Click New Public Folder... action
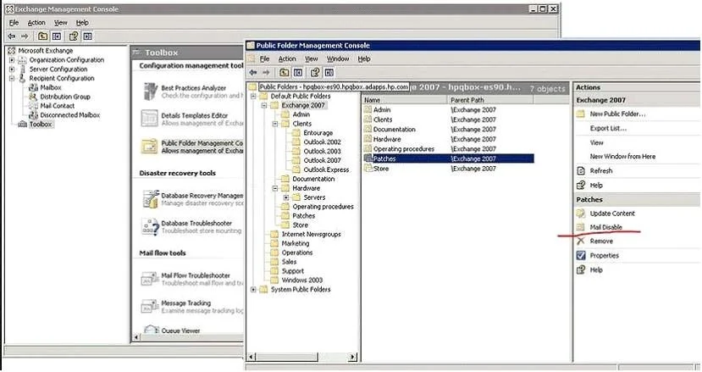Screen dimensions: 702x372 pyautogui.click(x=617, y=114)
